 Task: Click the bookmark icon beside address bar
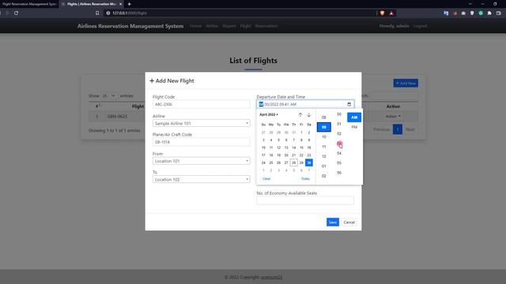[x=97, y=13]
